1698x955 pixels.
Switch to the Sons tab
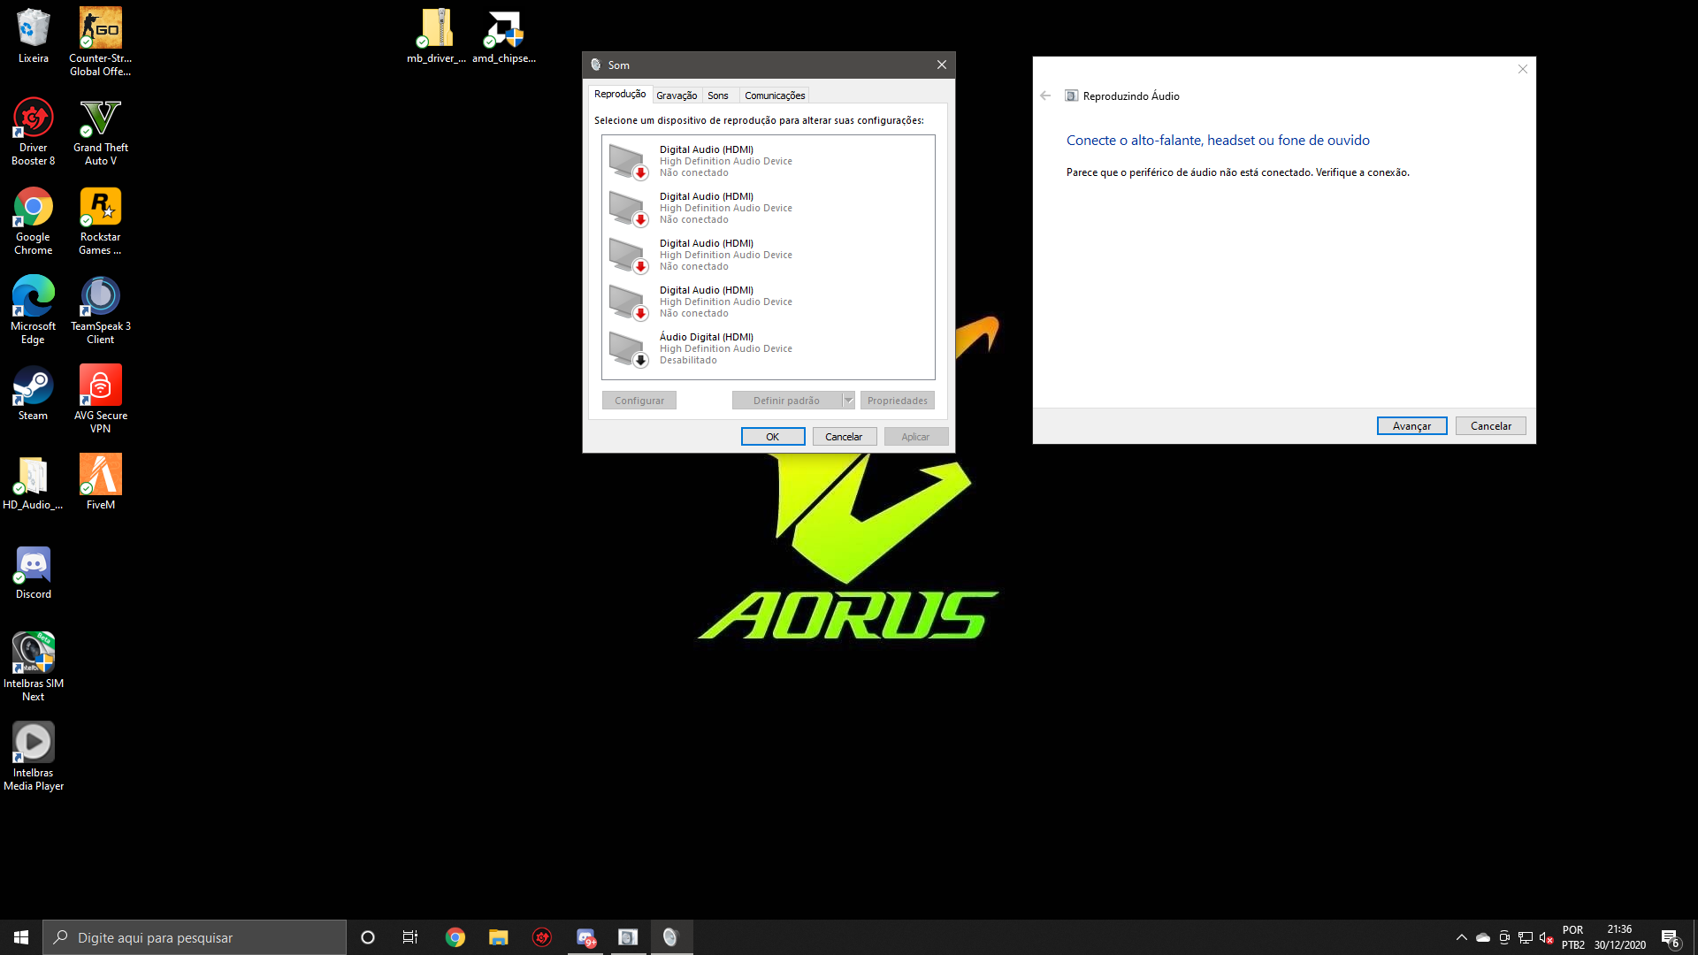click(718, 95)
